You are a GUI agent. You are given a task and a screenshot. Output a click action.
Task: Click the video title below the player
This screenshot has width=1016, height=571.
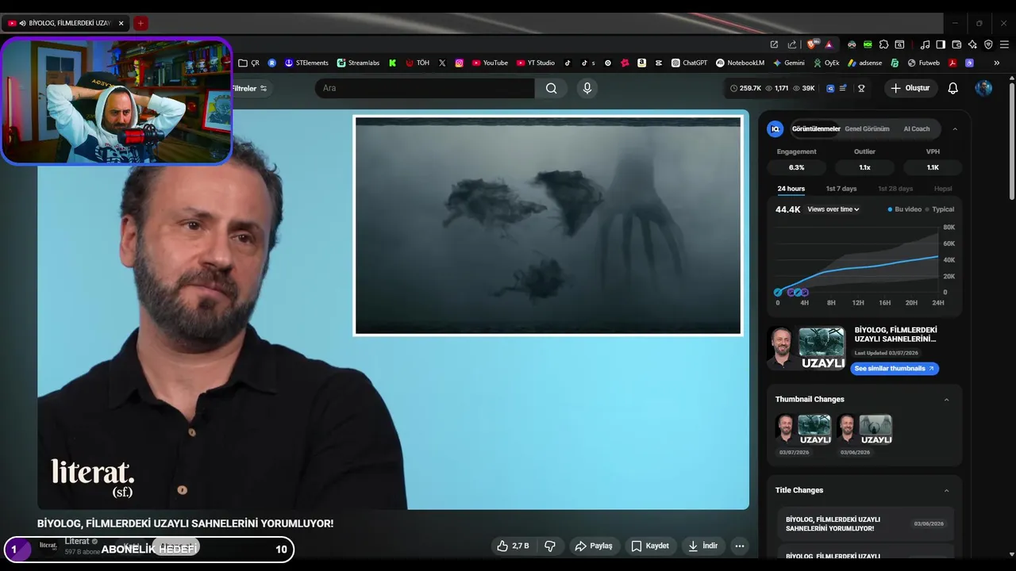pos(185,523)
